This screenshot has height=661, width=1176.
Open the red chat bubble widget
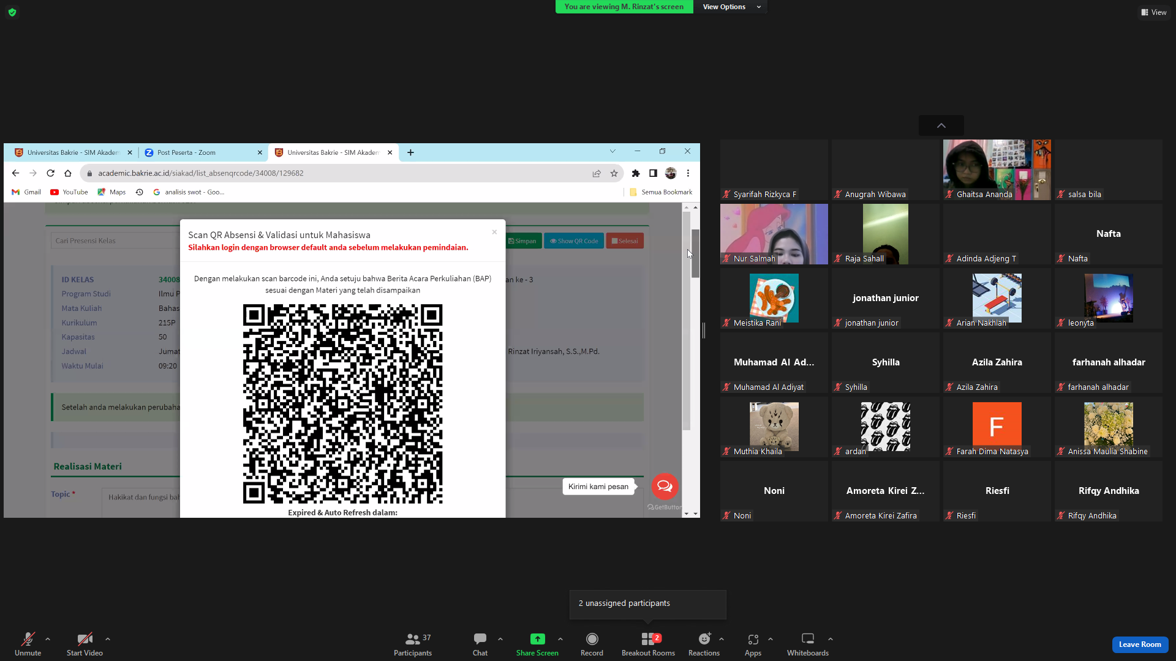[x=665, y=487]
